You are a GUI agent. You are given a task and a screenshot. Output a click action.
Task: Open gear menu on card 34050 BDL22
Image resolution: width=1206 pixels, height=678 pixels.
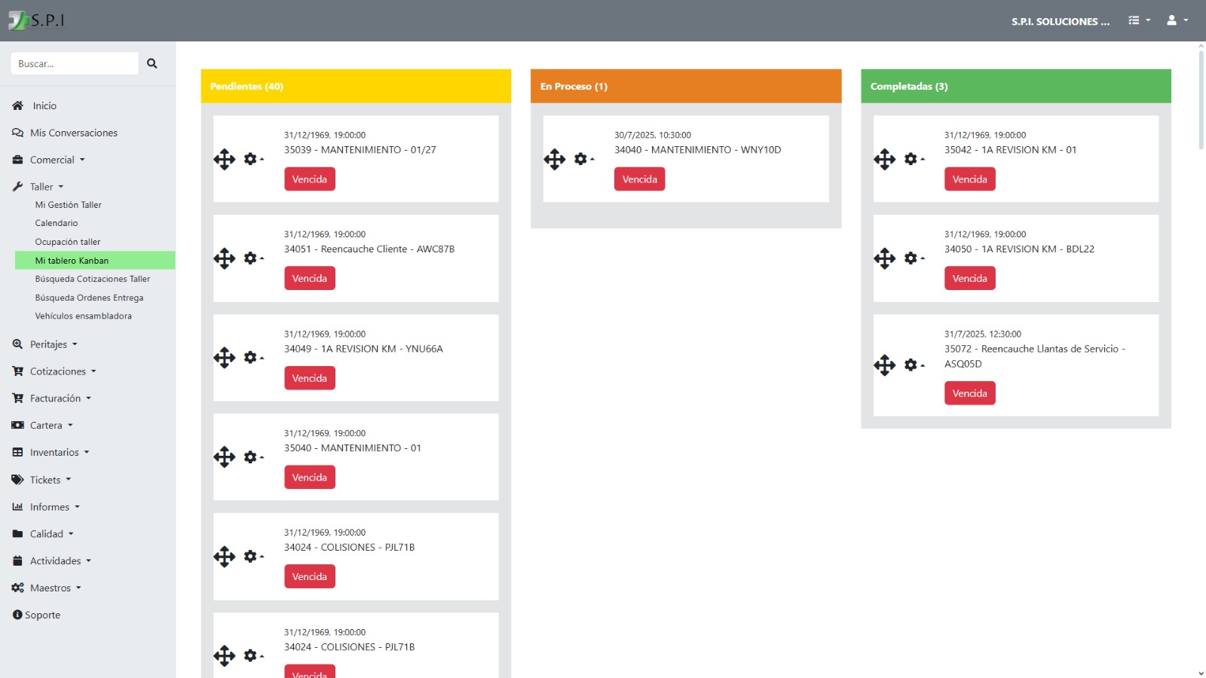[x=914, y=258]
